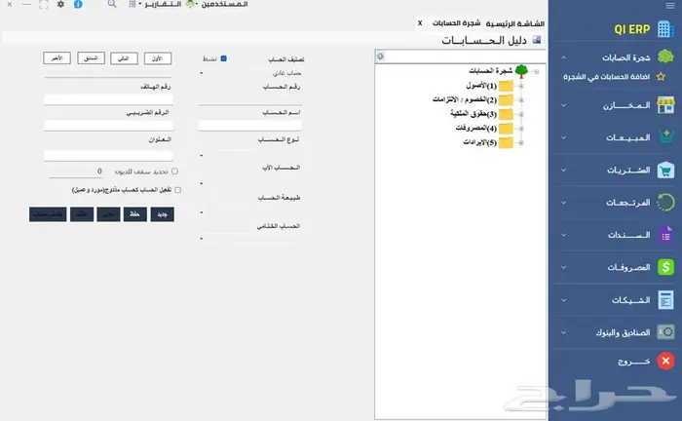
Task: Click the red exit (خروج) icon
Action: click(666, 362)
